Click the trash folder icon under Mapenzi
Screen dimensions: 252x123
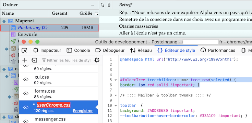(x=13, y=61)
